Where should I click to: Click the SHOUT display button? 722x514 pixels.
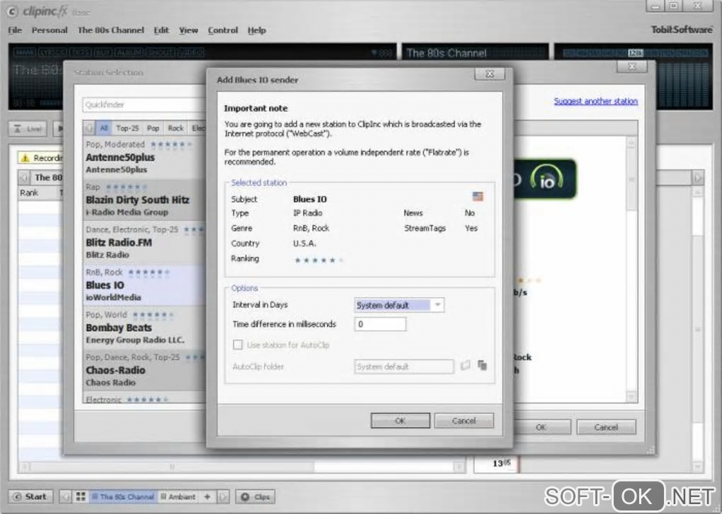(161, 52)
